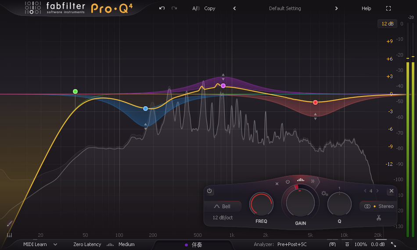
Task: Enter full screen mode via corner icon
Action: [388, 8]
